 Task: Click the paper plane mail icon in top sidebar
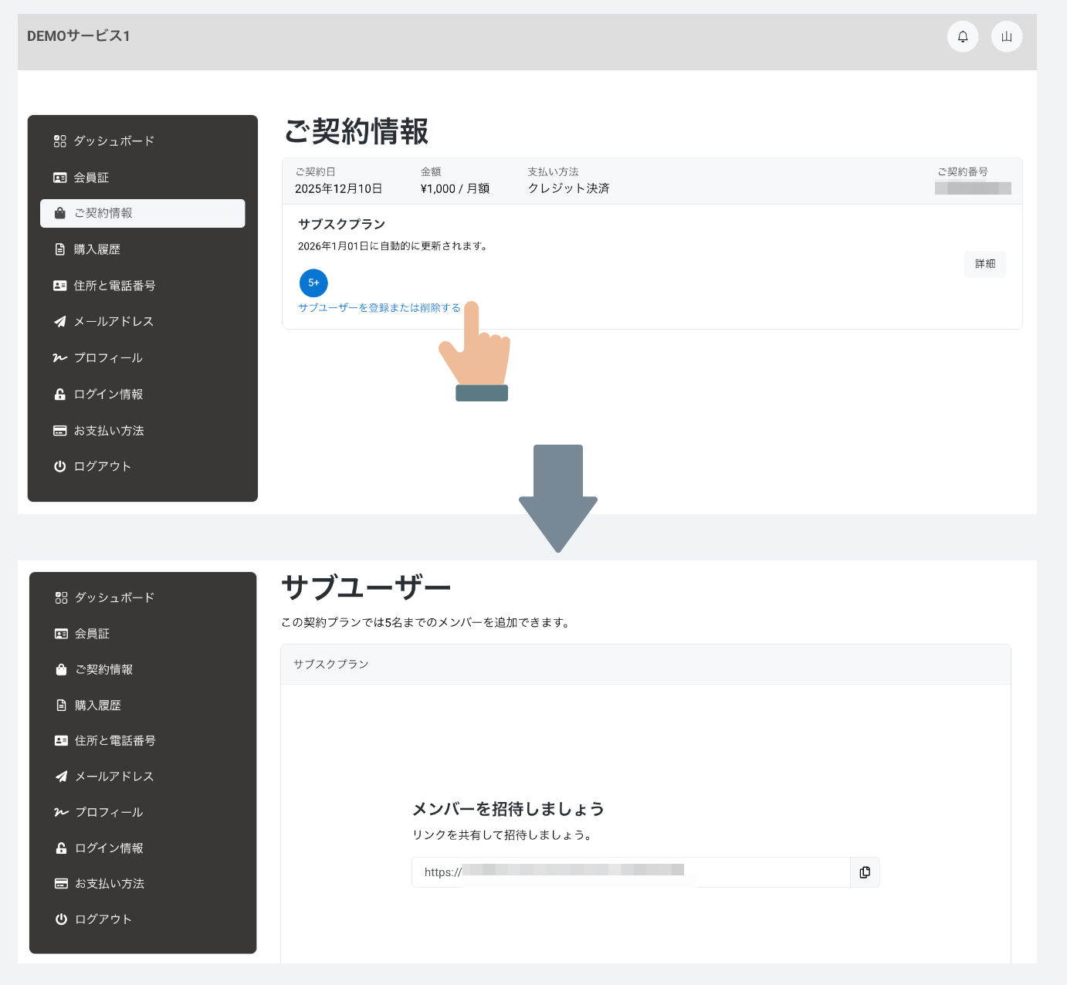click(x=59, y=322)
